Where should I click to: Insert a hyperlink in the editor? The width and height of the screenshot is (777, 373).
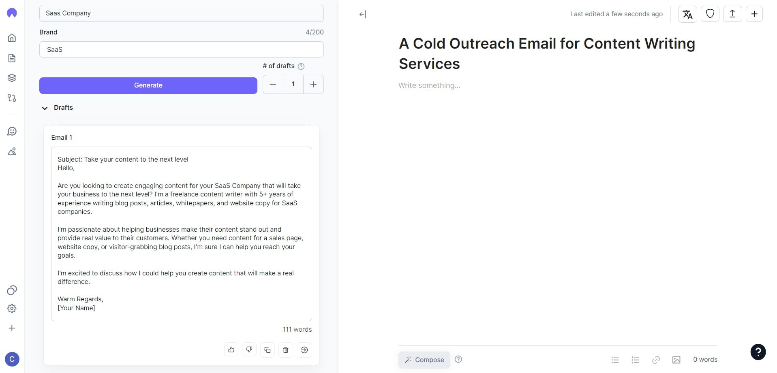[x=656, y=360]
